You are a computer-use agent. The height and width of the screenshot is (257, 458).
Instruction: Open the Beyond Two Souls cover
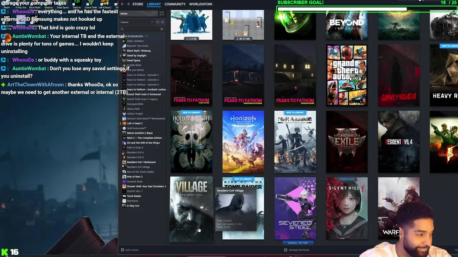(347, 25)
